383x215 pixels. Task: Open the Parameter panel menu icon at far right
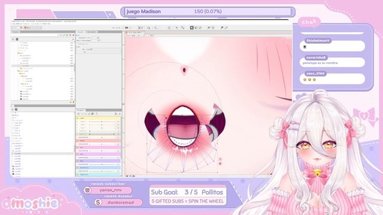point(120,114)
